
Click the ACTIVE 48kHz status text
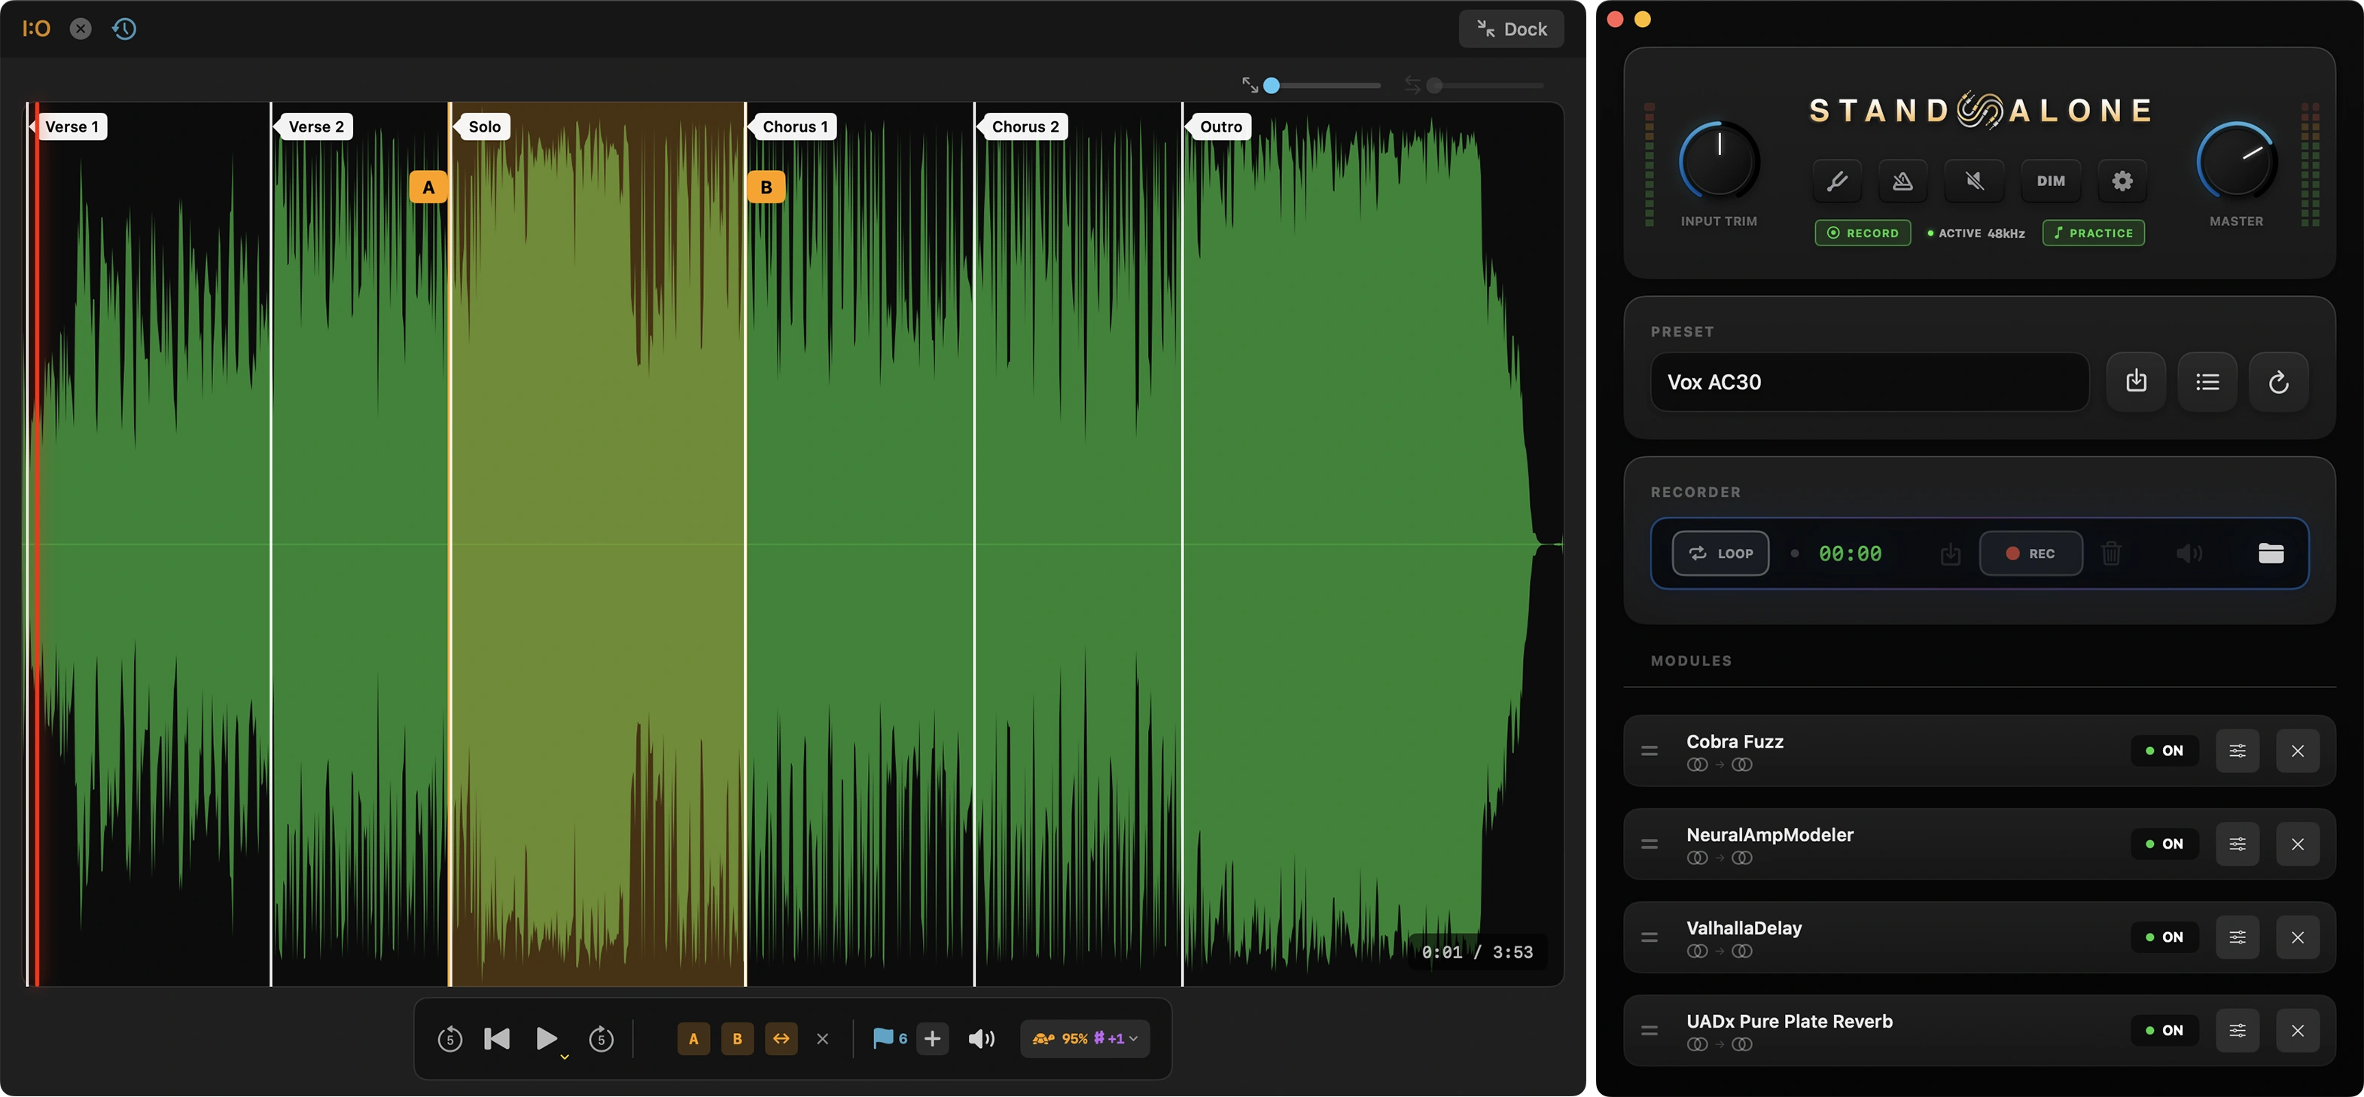[x=1976, y=233]
